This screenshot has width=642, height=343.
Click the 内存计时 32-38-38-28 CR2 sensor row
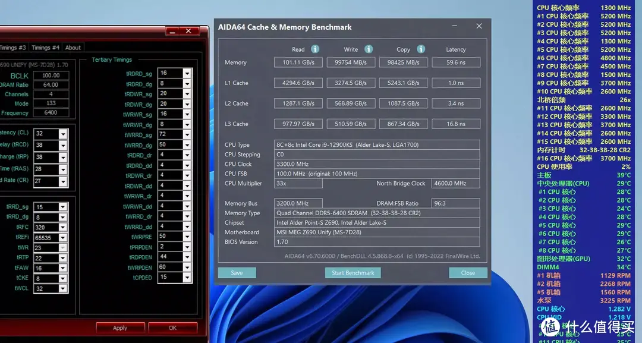(x=584, y=150)
